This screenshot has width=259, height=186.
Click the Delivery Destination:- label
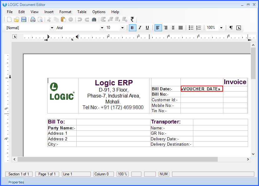[171, 144]
